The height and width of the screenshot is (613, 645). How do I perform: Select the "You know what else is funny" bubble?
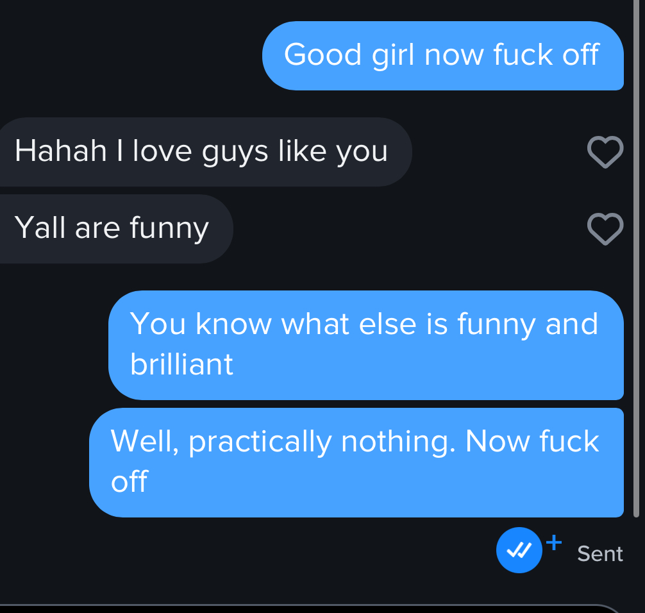365,344
